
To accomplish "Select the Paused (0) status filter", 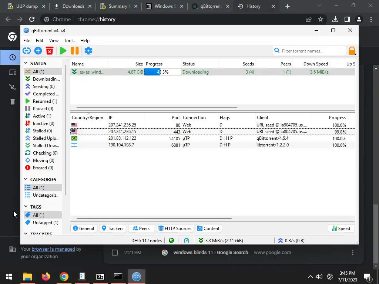I will 43,109.
